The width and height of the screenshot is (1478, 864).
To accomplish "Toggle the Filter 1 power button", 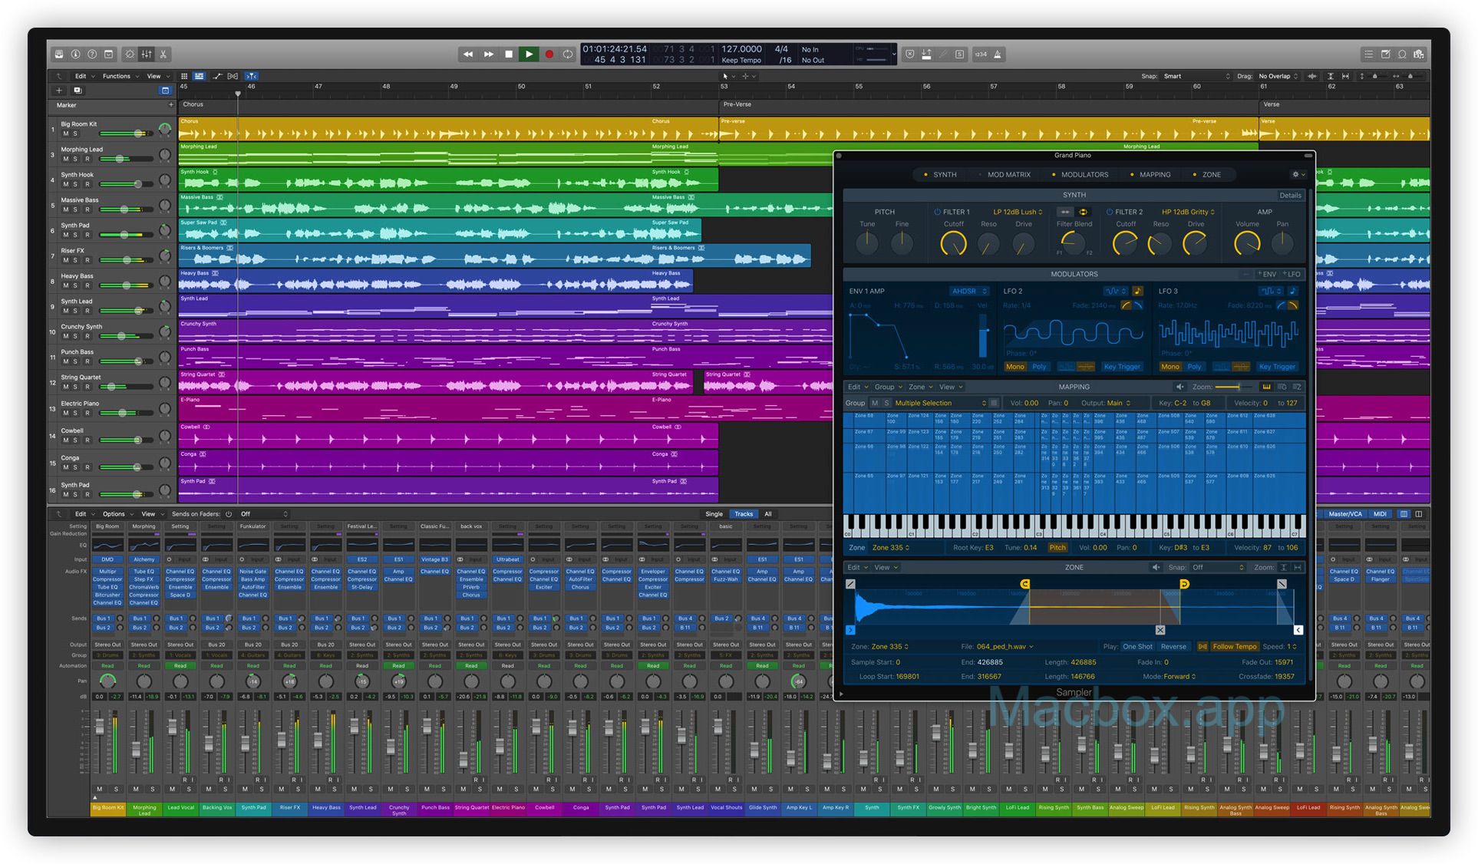I will 937,212.
